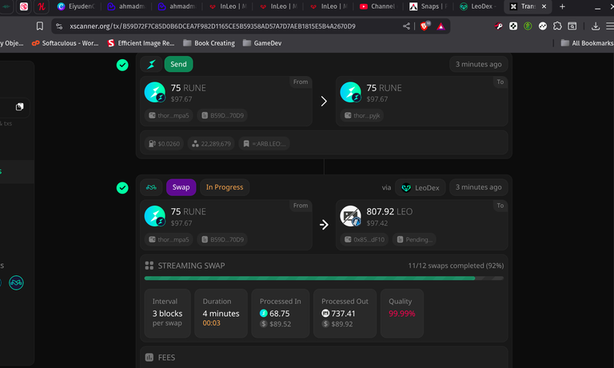
Task: Expand the FEES section
Action: pos(324,358)
